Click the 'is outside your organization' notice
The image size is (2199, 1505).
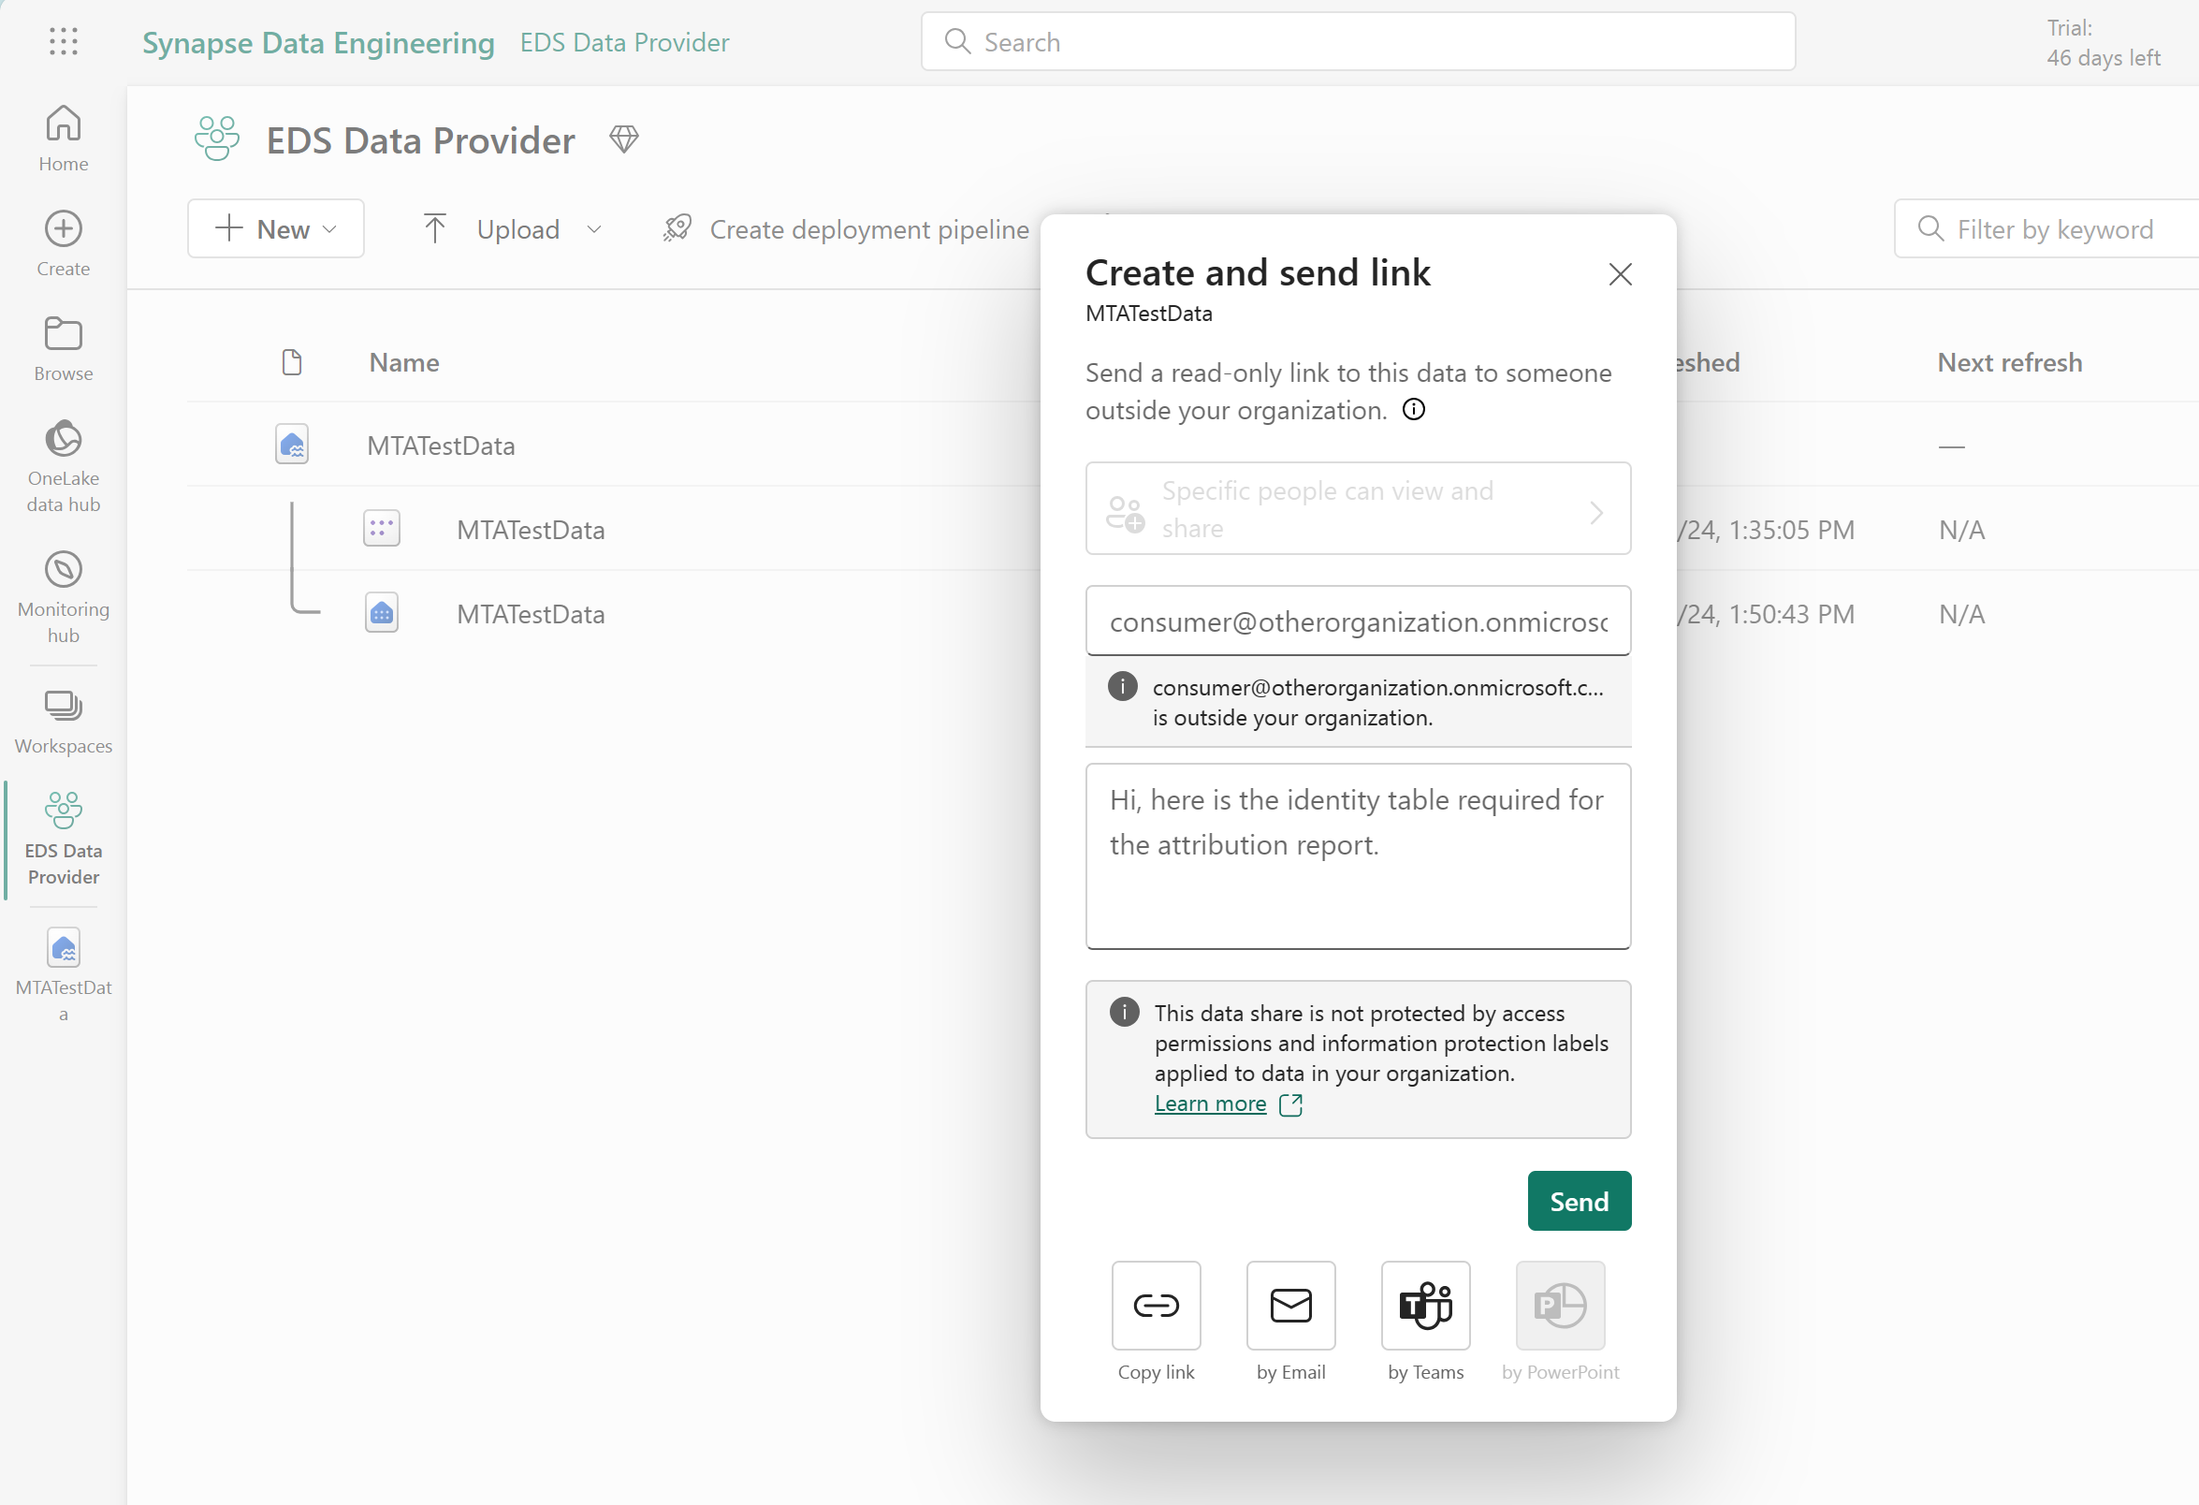tap(1358, 702)
